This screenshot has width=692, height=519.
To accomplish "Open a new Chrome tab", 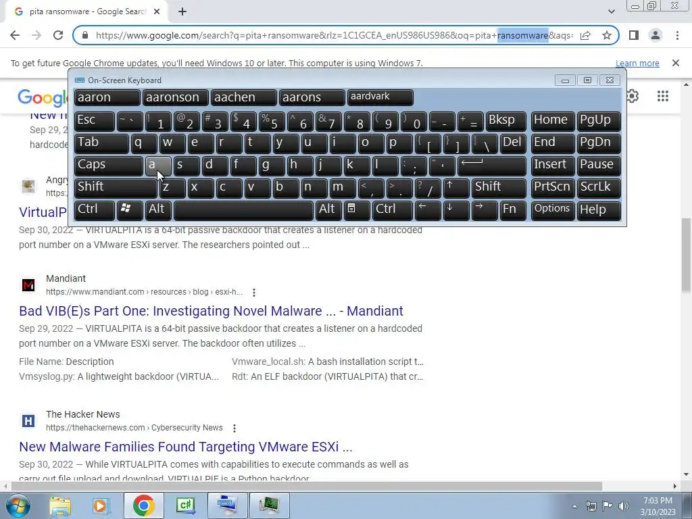I will click(x=182, y=12).
